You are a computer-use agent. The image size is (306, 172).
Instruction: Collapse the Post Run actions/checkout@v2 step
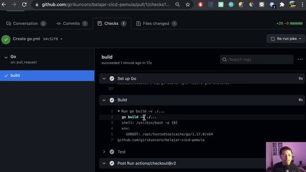[x=104, y=163]
